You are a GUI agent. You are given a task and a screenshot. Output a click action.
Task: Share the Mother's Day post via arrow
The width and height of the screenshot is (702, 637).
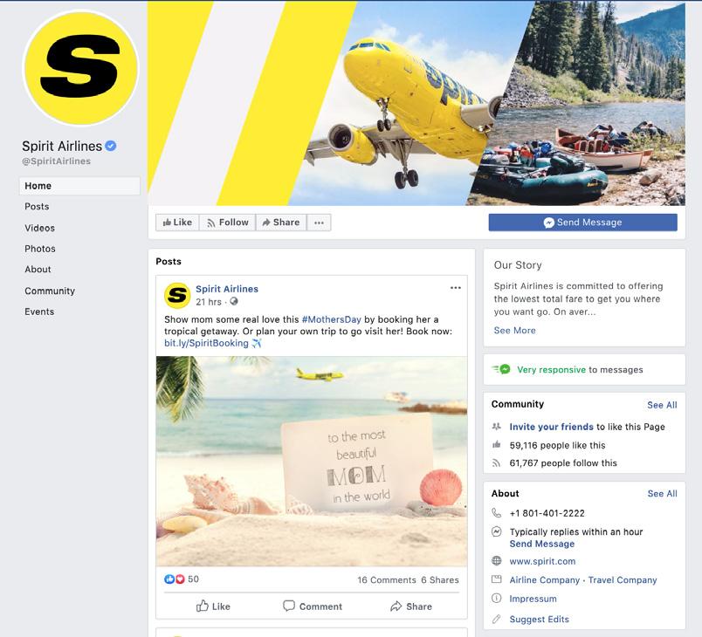pos(411,606)
